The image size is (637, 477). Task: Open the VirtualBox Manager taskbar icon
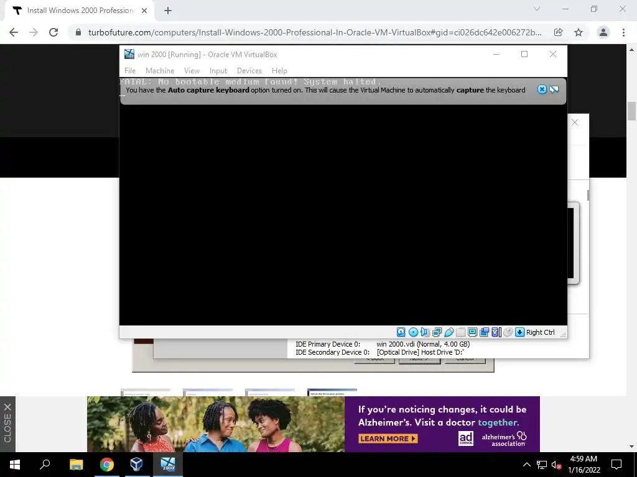click(136, 465)
